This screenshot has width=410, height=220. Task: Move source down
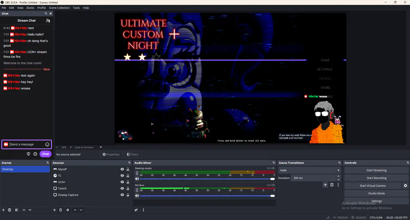81,210
